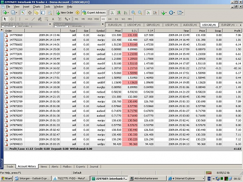Viewport: 243px width, 182px height.
Task: Toggle M15 timeframe button
Action: pyautogui.click(x=90, y=19)
